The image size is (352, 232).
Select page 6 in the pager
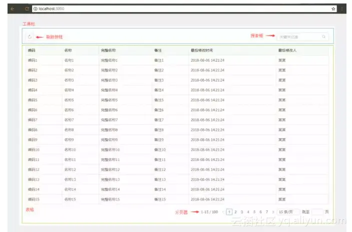(261, 212)
